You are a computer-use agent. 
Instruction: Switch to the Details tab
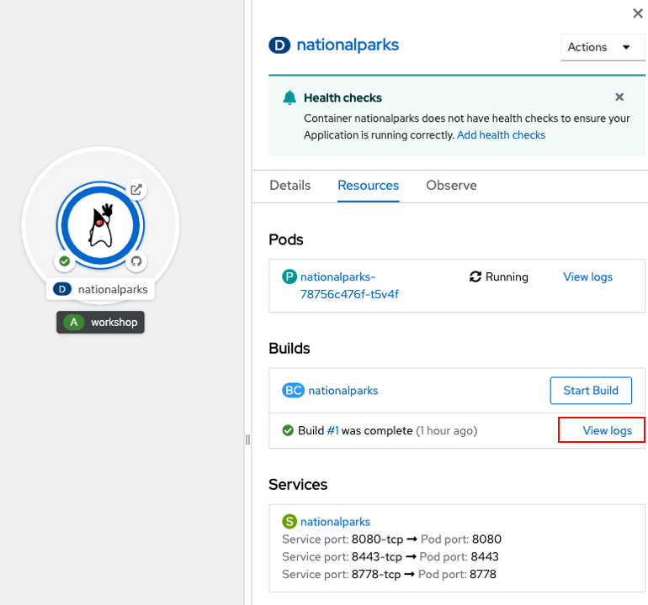[x=290, y=186]
